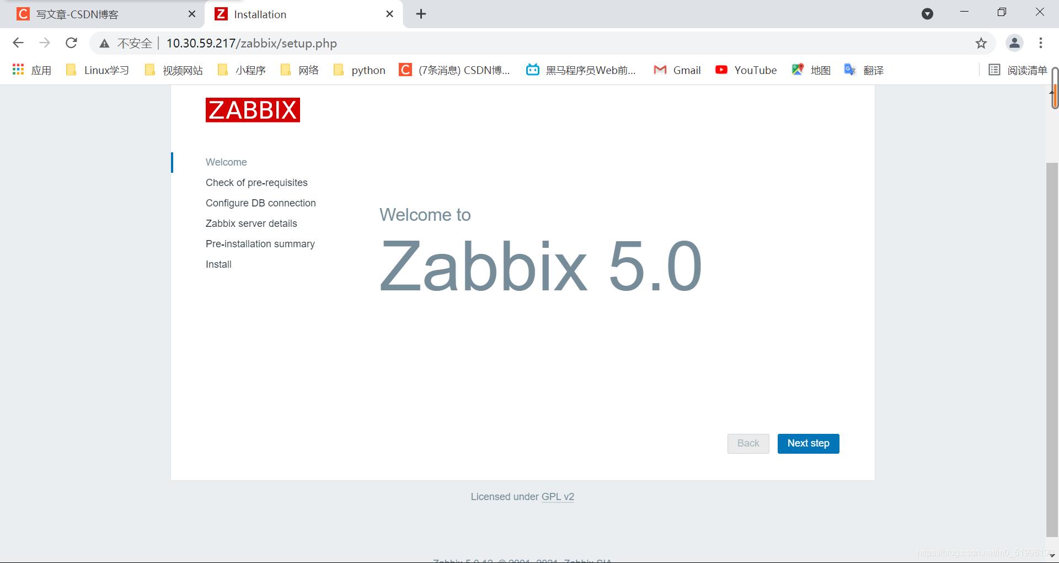Select Check of pre-requisites step

pyautogui.click(x=256, y=183)
